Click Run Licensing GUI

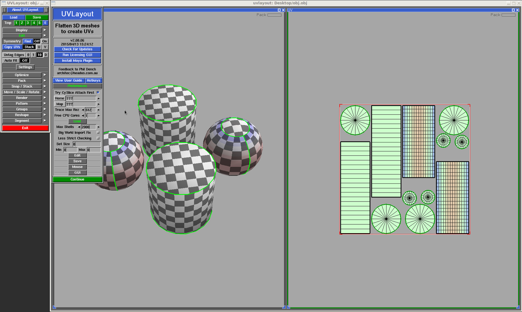click(x=77, y=55)
